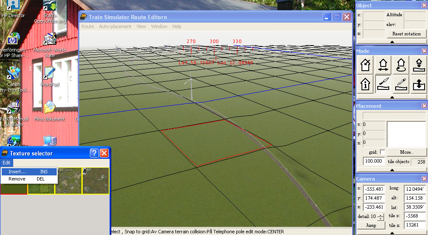Click the Reset rotation button
This screenshot has height=235, width=428.
[x=406, y=34]
